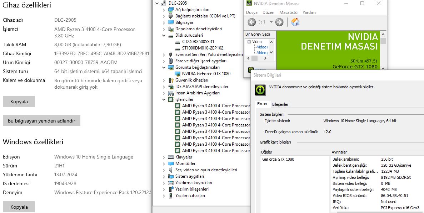The image size is (424, 213).
Task: Click Bu bilgisayarı yeniden adlandır button
Action: pos(41,121)
